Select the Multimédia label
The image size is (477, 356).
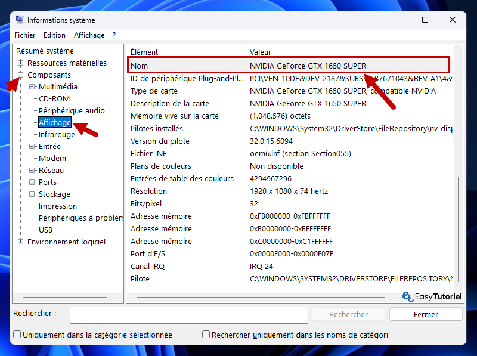58,86
